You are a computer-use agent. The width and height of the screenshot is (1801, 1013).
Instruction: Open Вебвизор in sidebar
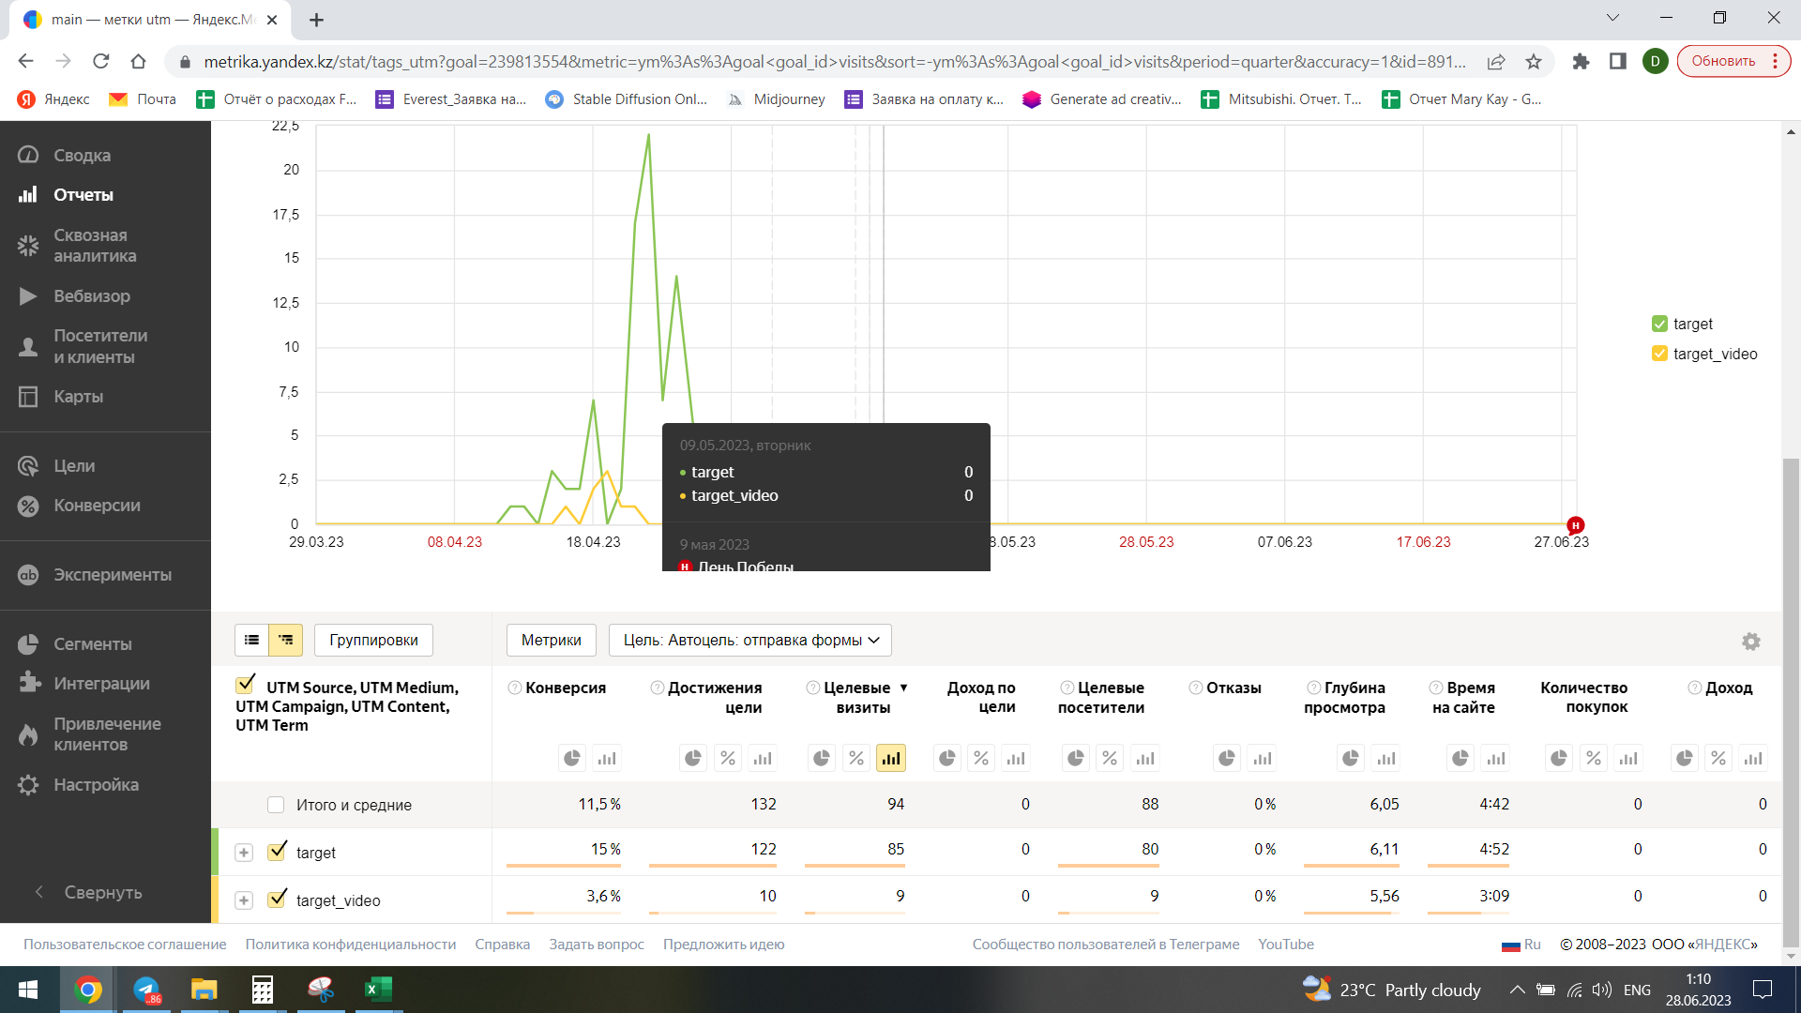[x=91, y=295]
